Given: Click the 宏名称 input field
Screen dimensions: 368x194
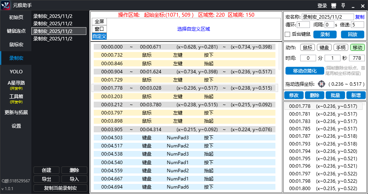Looking at the screenshot, I should pyautogui.click(x=328, y=17).
